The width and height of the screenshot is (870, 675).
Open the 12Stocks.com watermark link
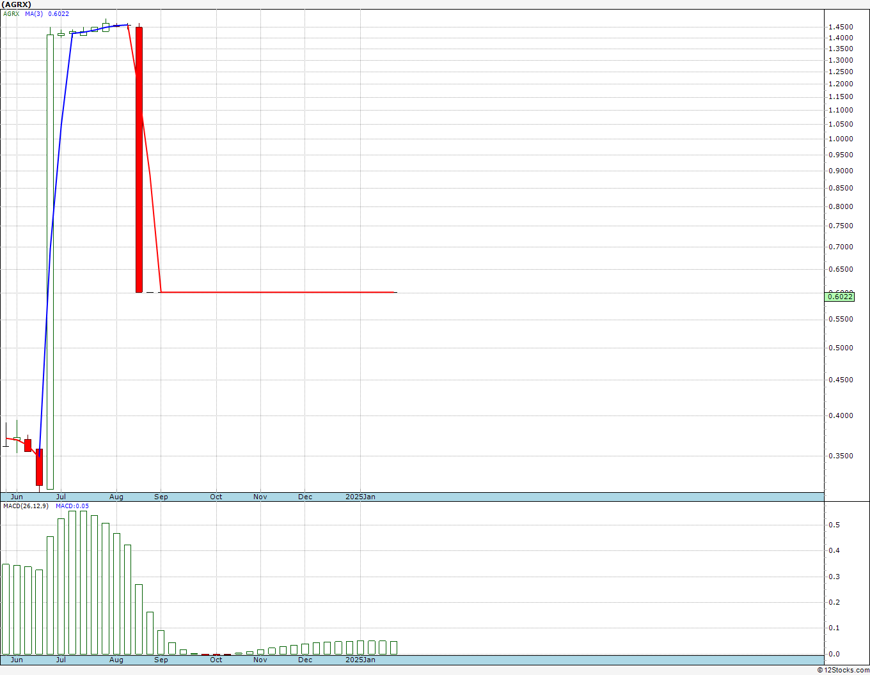842,670
